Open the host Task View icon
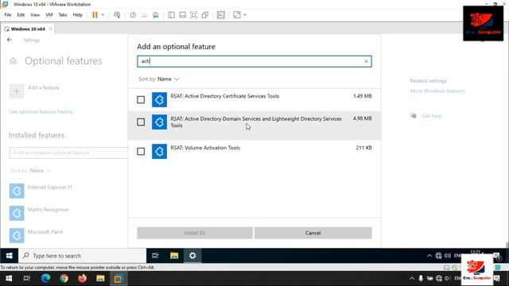The width and height of the screenshot is (509, 286). (26, 278)
